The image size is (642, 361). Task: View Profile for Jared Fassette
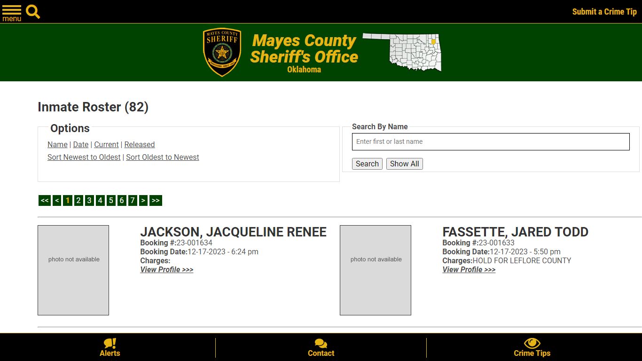coord(469,269)
